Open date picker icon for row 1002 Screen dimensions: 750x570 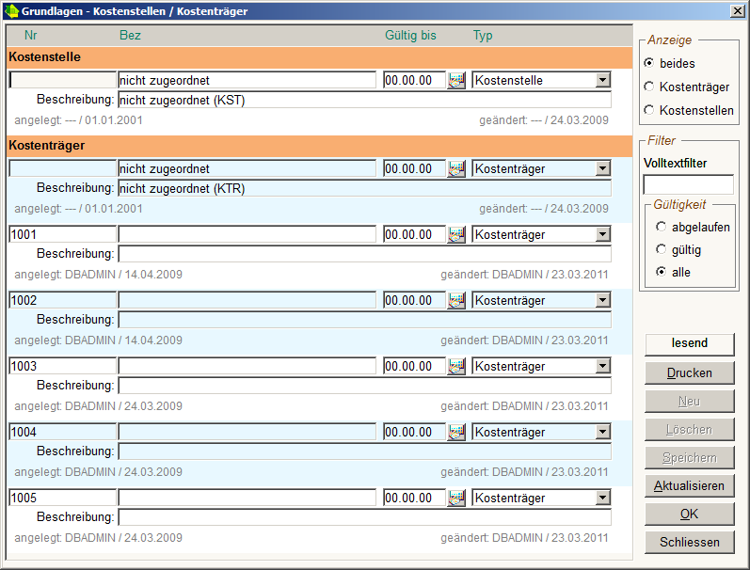tap(456, 301)
